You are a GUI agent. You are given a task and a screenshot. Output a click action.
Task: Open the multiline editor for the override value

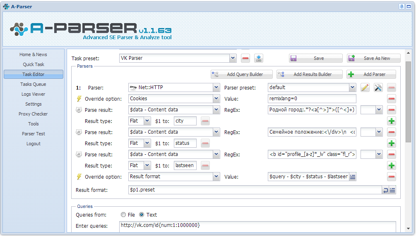pyautogui.click(x=353, y=177)
